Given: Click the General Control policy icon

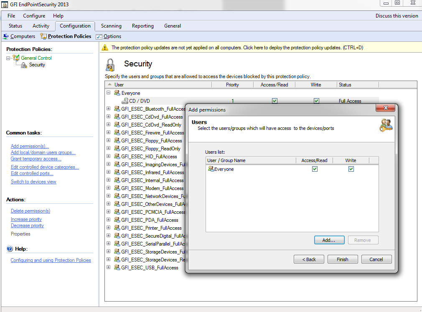Looking at the screenshot, I should click(16, 58).
